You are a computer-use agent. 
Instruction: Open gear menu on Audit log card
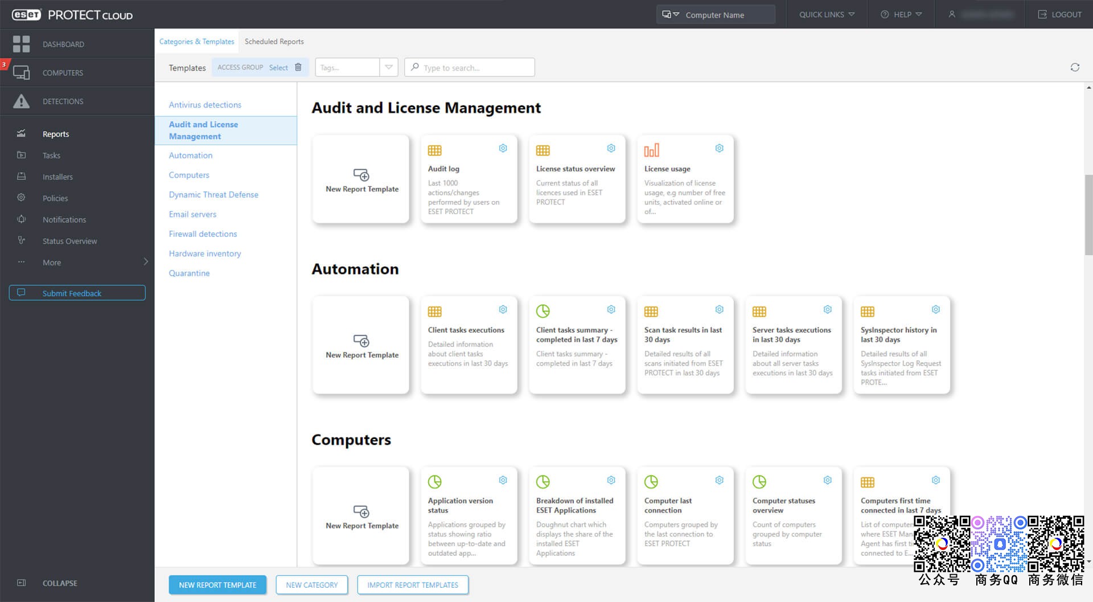[503, 148]
